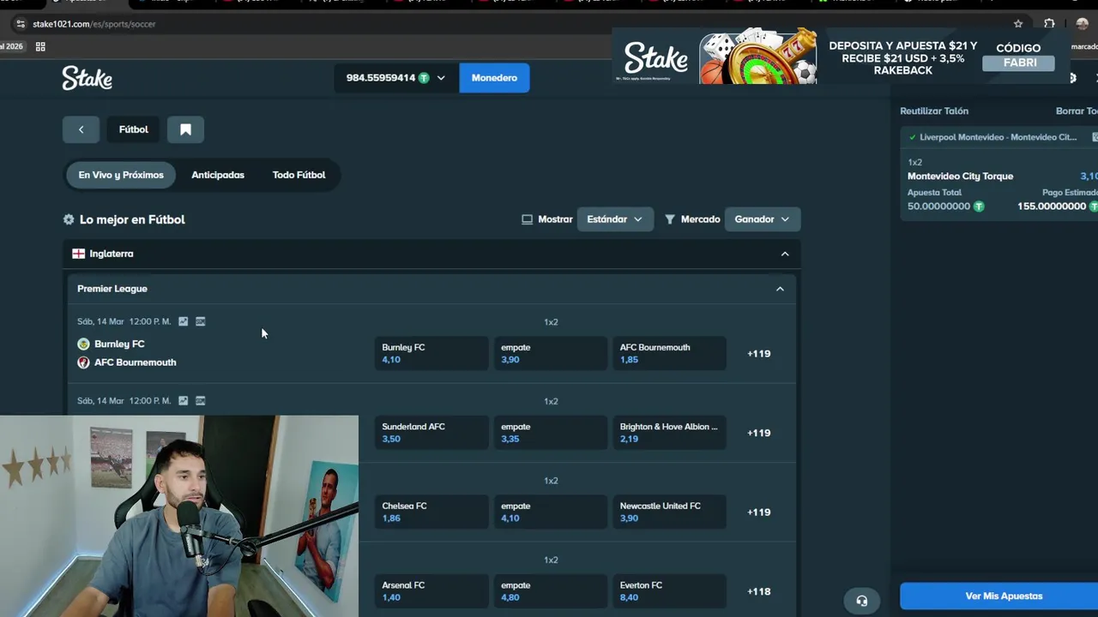1098x617 pixels.
Task: Click the 50.00000000 Apuesta Total value
Action: coord(938,207)
